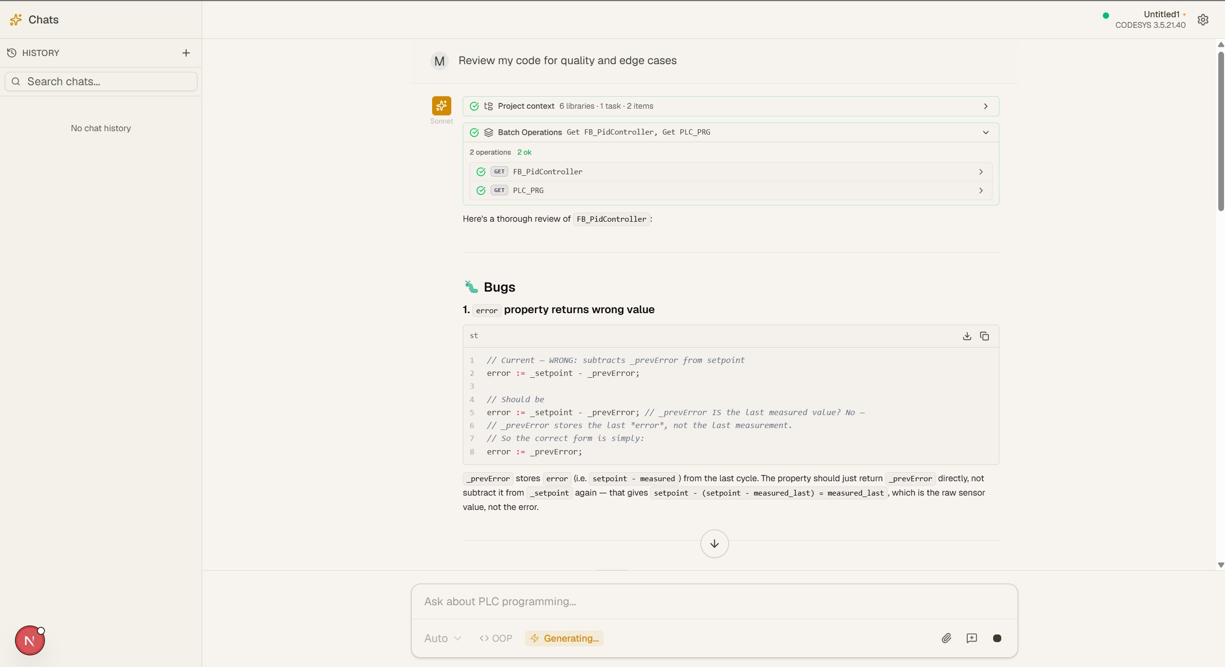Expand the GET PLC_PRG operation
The width and height of the screenshot is (1225, 667).
731,191
